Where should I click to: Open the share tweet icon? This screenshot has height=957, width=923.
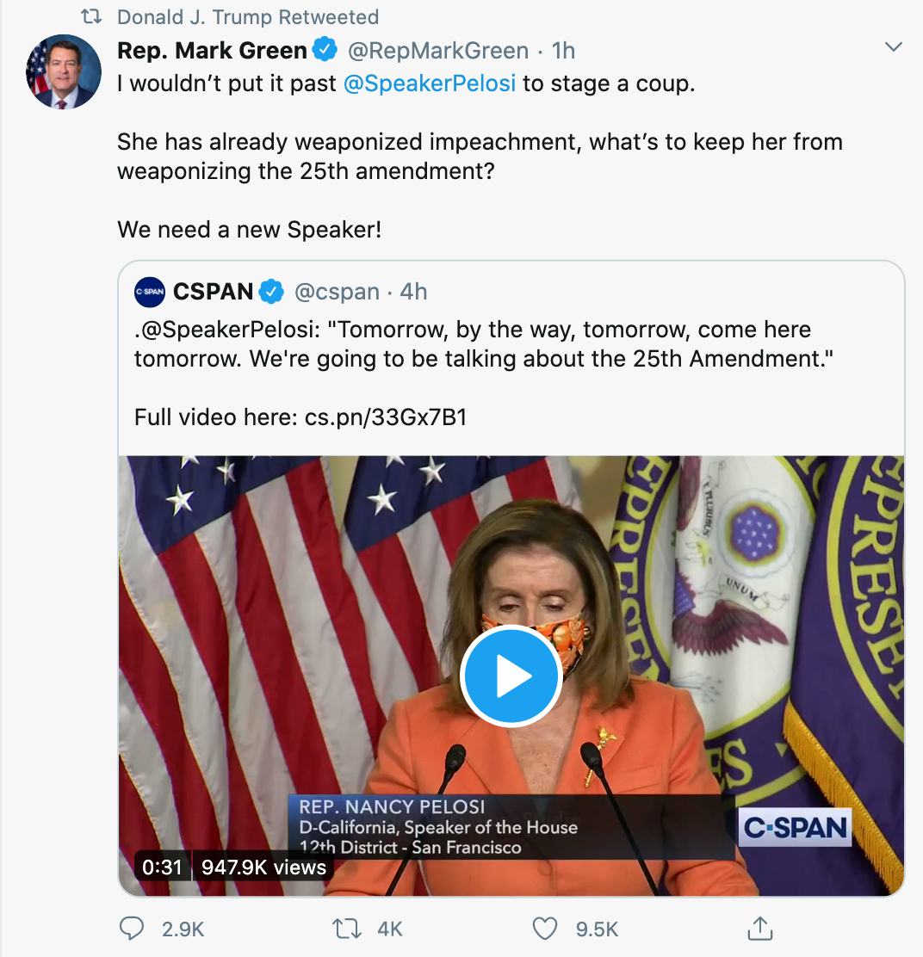click(759, 929)
